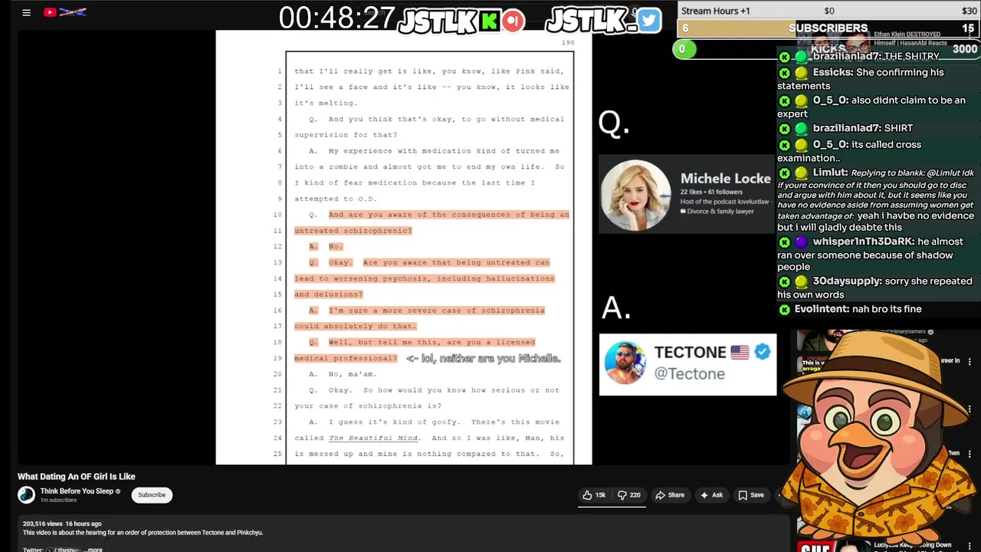Click Michele Locke's profile photo
The width and height of the screenshot is (981, 552).
point(635,195)
